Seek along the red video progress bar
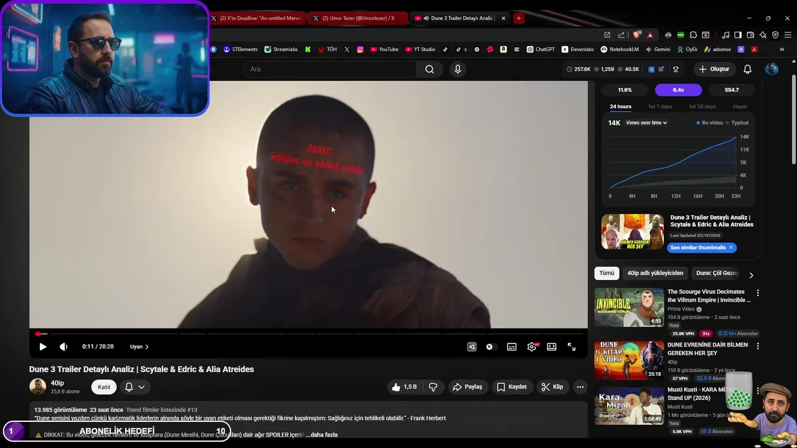 click(308, 334)
